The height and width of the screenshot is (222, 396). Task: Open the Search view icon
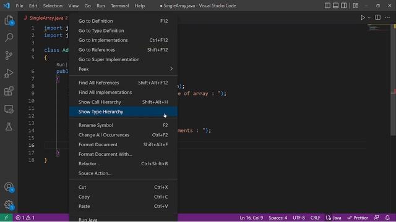point(9,38)
